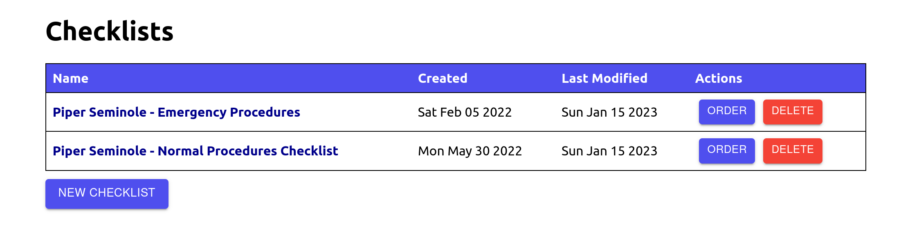Click ORDER for Emergency Procedures checklist
The height and width of the screenshot is (228, 910).
[x=726, y=111]
